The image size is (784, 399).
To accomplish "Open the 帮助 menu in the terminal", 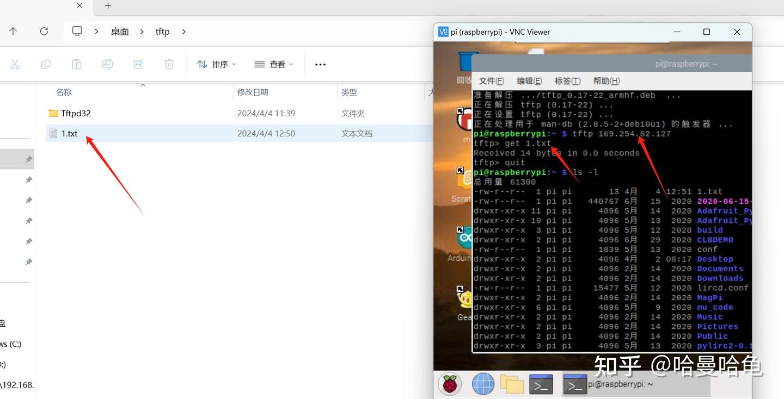I will [x=605, y=80].
